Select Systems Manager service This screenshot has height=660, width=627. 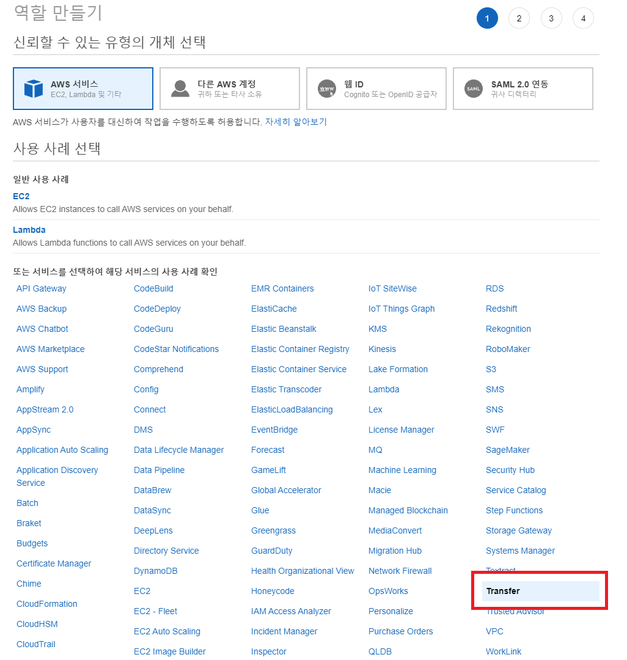tap(521, 551)
